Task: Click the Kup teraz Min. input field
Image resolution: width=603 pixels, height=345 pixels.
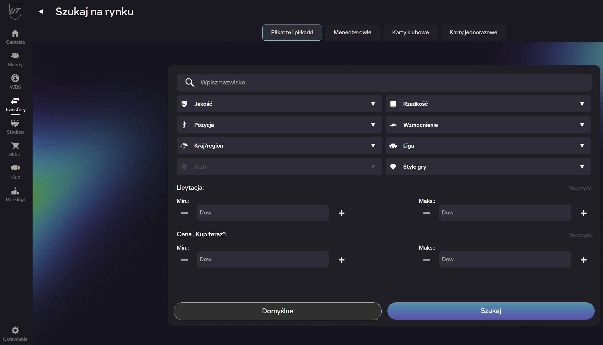Action: point(263,259)
